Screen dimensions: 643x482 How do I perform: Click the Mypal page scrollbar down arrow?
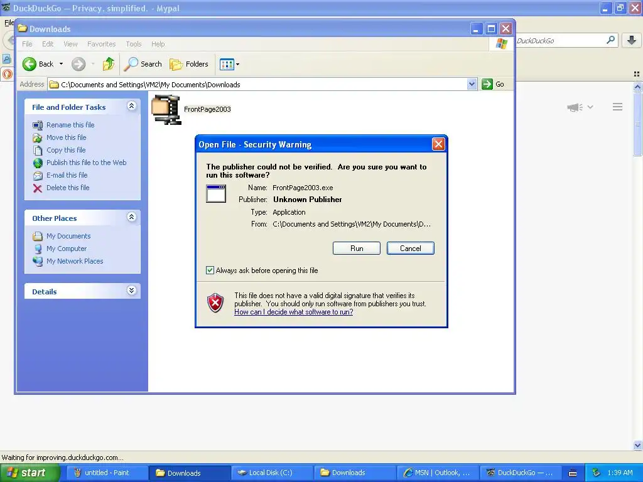637,445
